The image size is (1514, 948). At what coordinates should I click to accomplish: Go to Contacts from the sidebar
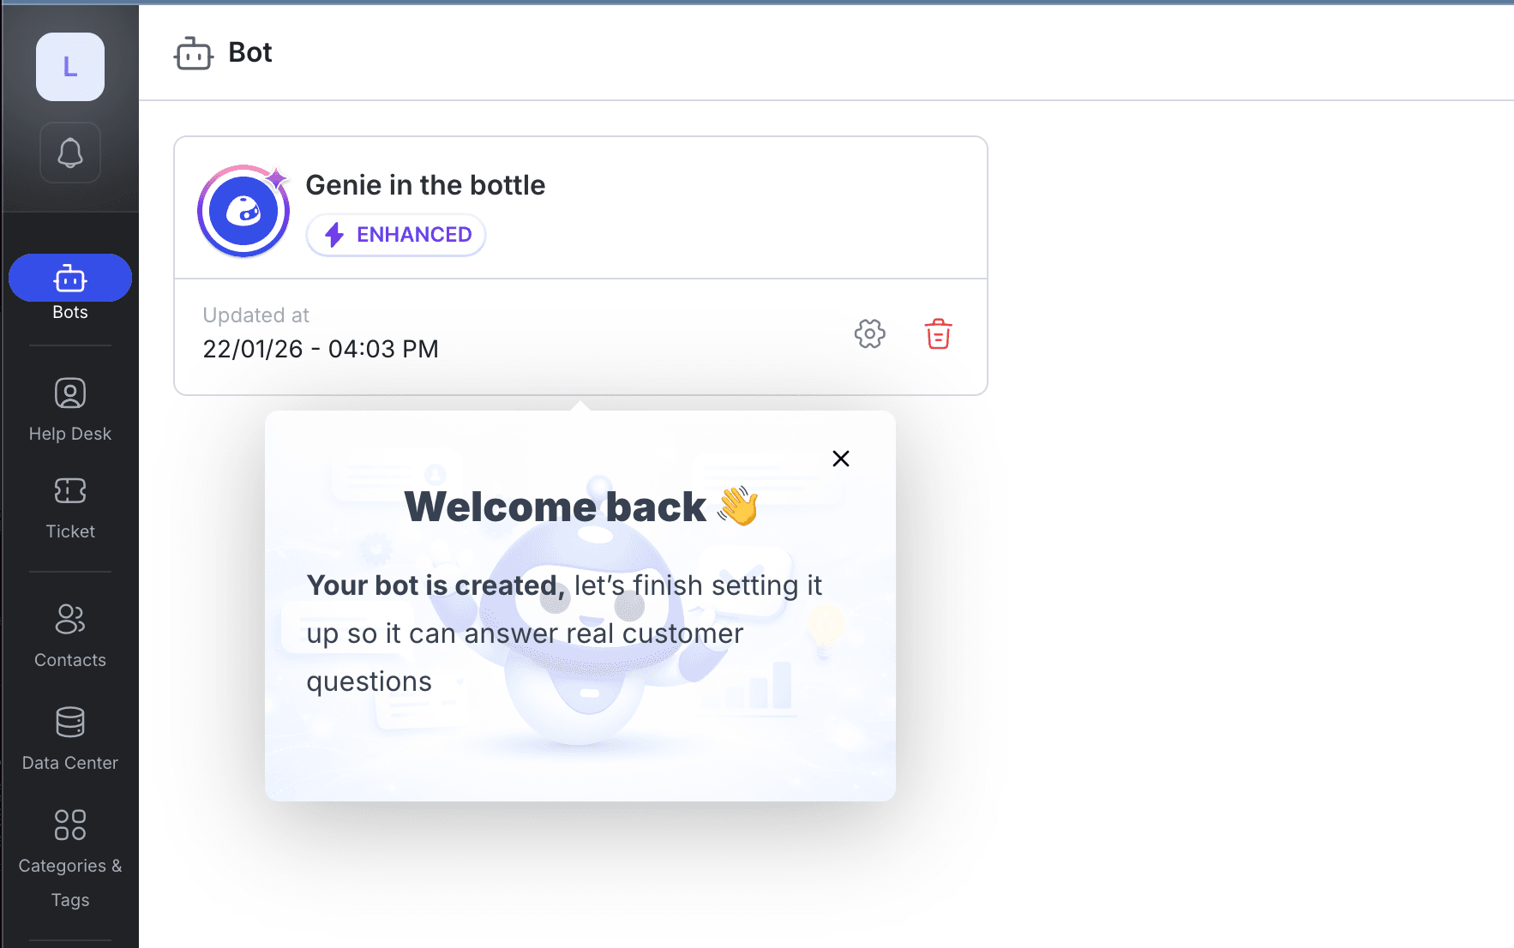tap(69, 619)
